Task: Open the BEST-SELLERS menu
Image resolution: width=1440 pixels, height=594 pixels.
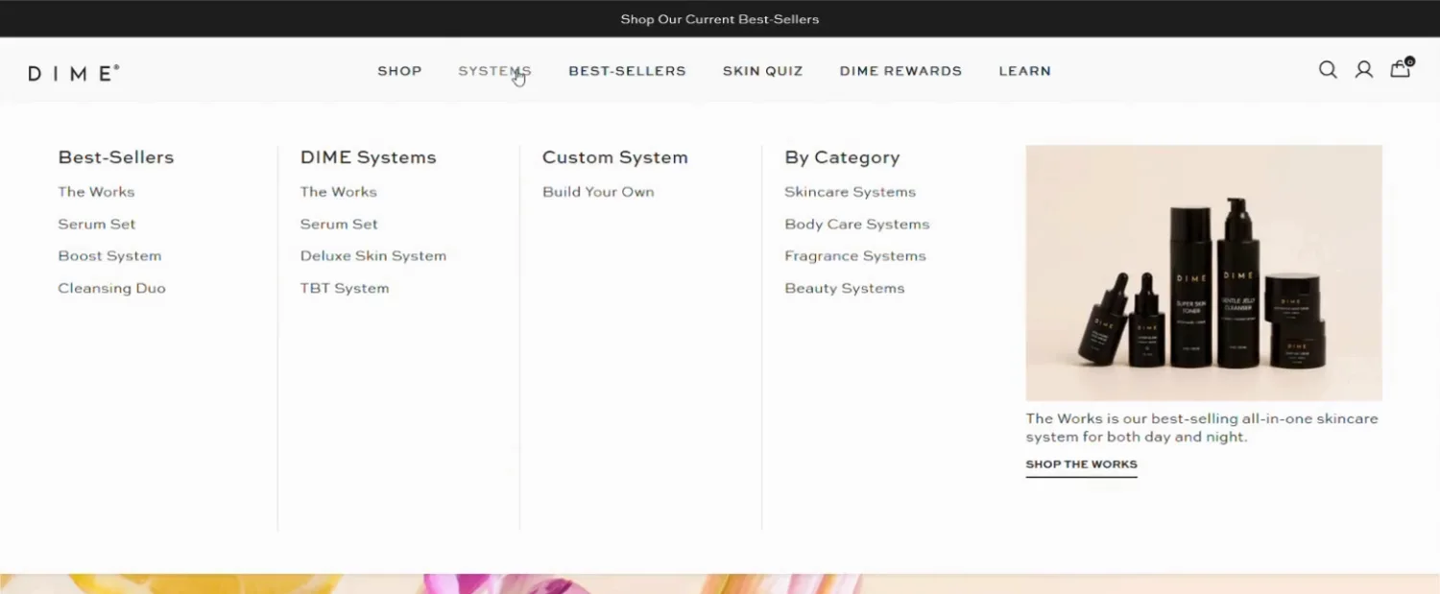Action: click(x=627, y=71)
